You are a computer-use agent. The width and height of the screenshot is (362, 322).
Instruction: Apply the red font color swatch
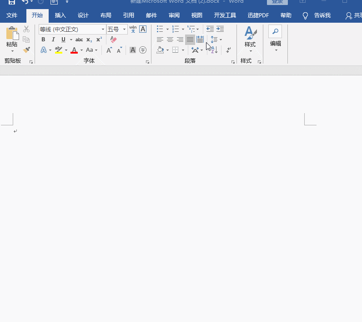pyautogui.click(x=74, y=50)
